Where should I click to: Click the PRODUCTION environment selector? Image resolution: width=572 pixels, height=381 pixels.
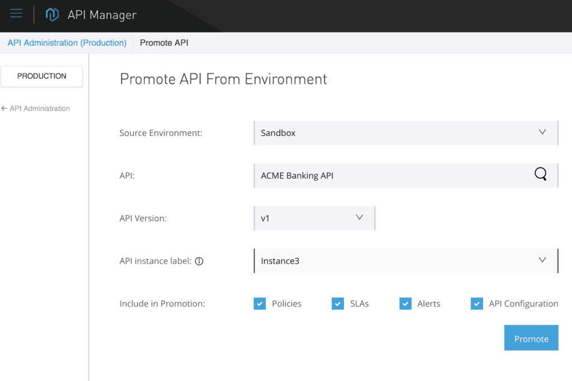(41, 77)
